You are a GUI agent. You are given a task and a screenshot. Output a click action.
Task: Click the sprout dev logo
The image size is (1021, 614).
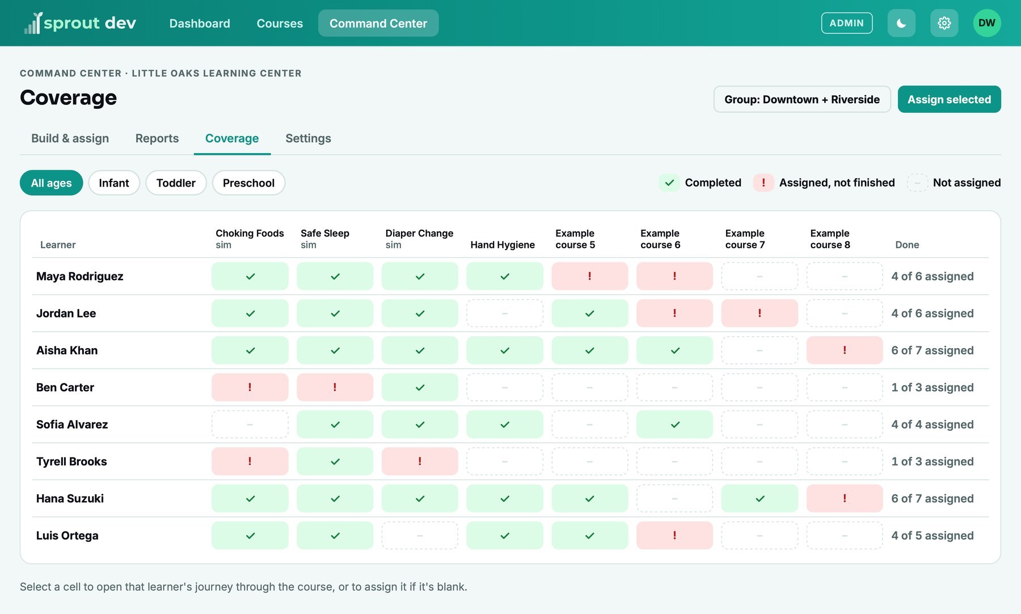80,23
